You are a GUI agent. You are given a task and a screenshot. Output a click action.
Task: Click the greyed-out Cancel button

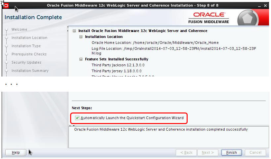[255, 153]
